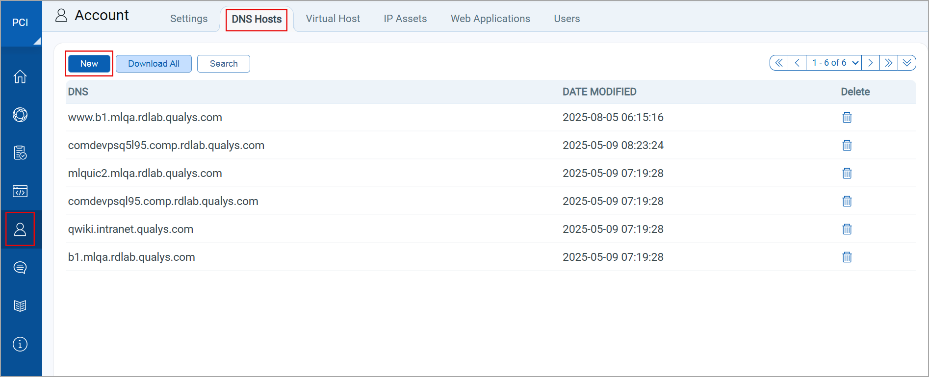Delete the www.b1.mlqa.rdlab.qualys.com host entry
The height and width of the screenshot is (377, 929).
click(x=847, y=117)
